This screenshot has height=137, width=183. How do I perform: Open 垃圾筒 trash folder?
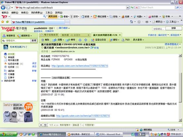[x=11, y=67]
